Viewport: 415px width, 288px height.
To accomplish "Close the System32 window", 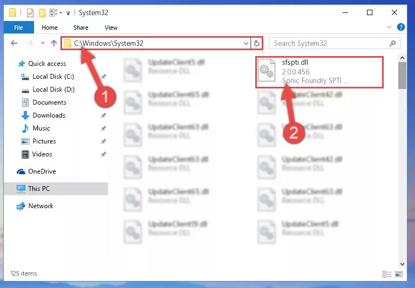I will pos(394,12).
